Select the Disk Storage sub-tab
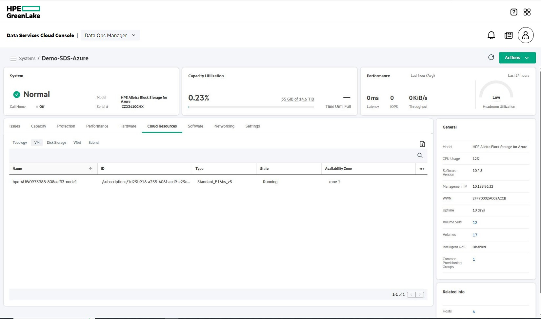 tap(56, 142)
